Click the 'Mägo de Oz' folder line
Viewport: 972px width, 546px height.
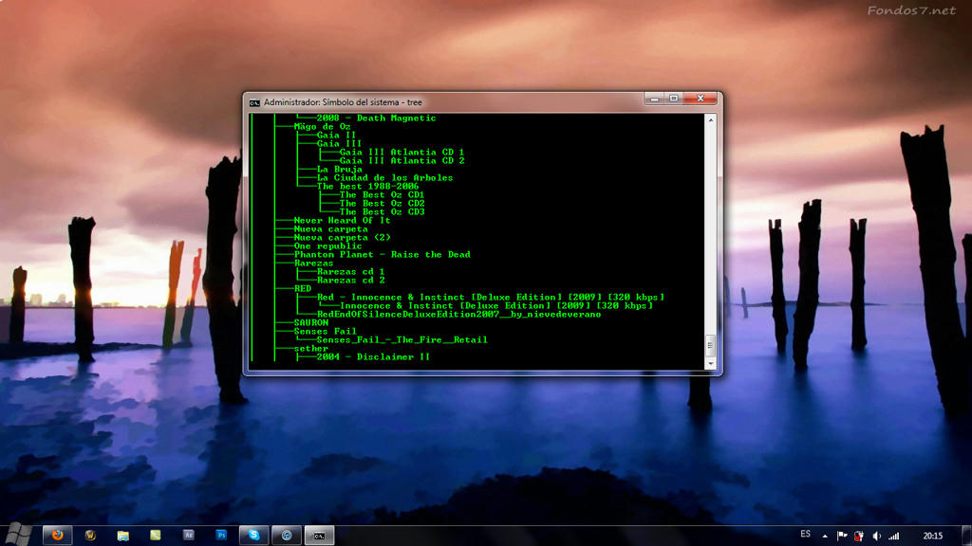click(323, 127)
